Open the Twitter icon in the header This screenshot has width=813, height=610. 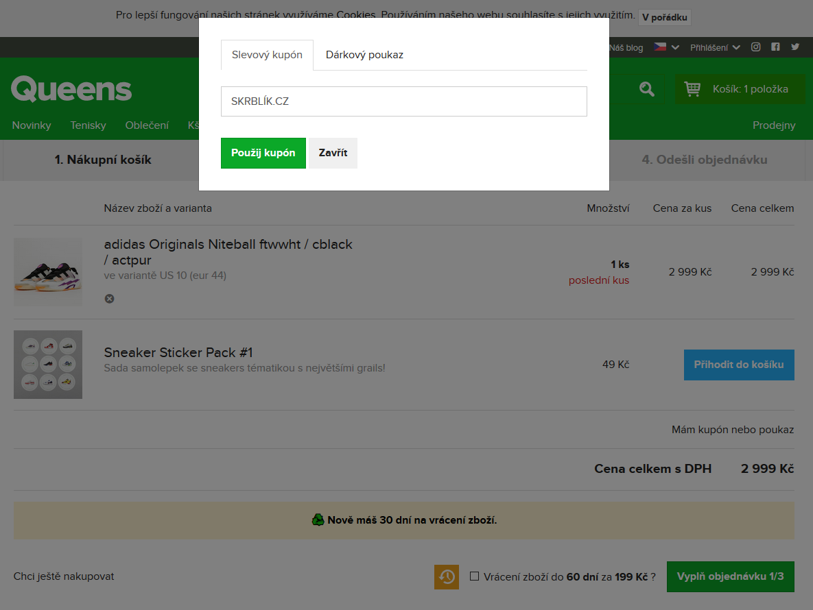tap(795, 47)
